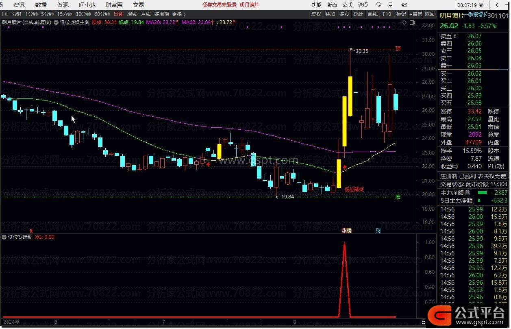Open the 功能 menu
This screenshot has height=329, width=511.
coord(316,5)
